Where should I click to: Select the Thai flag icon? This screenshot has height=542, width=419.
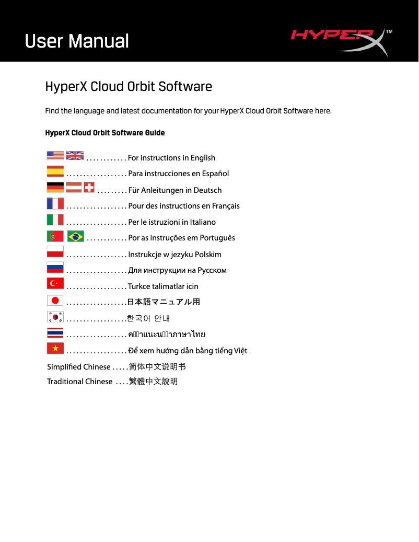[55, 331]
